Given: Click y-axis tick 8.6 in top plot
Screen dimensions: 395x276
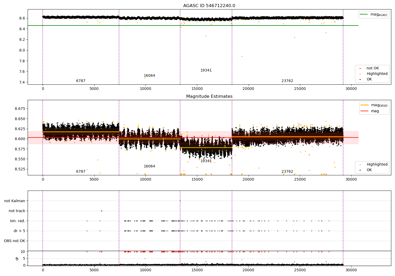Looking at the screenshot, I should tap(22, 18).
